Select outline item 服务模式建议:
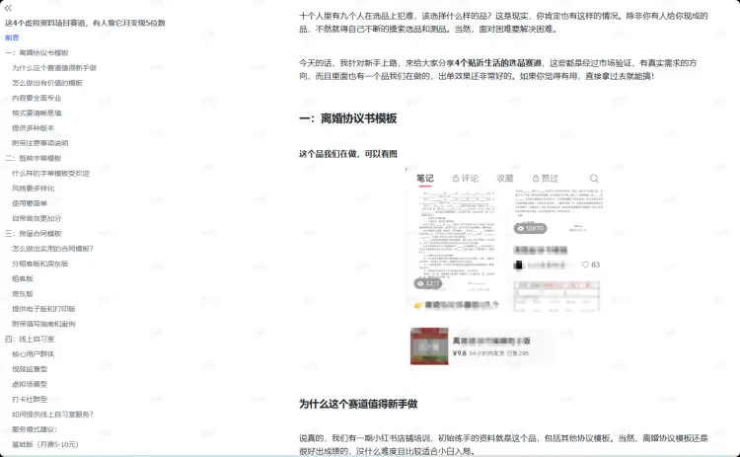Viewport: 740px width, 457px height. 35,429
